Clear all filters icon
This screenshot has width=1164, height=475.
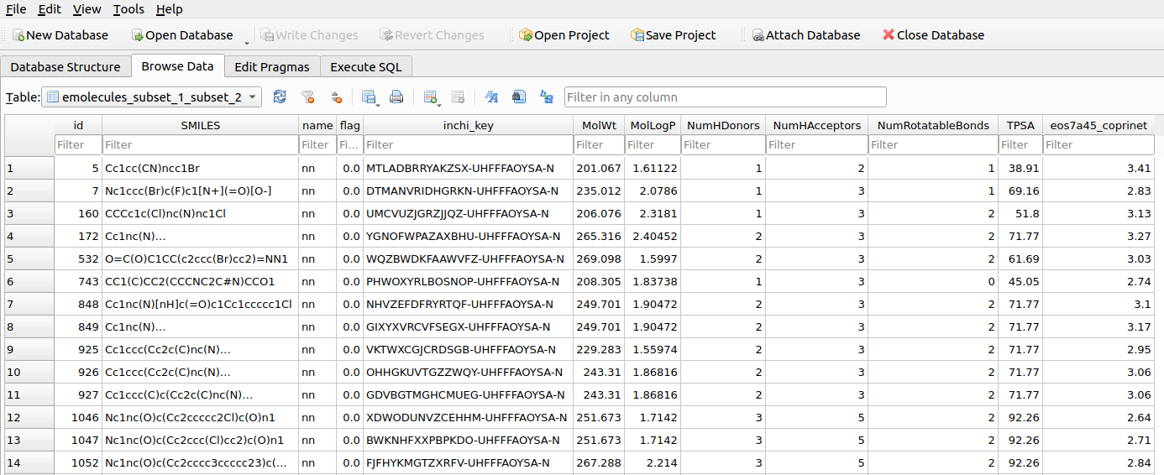point(307,97)
